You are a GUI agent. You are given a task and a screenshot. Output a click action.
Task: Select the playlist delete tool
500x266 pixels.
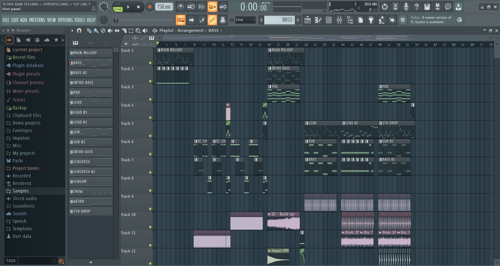coord(103,30)
